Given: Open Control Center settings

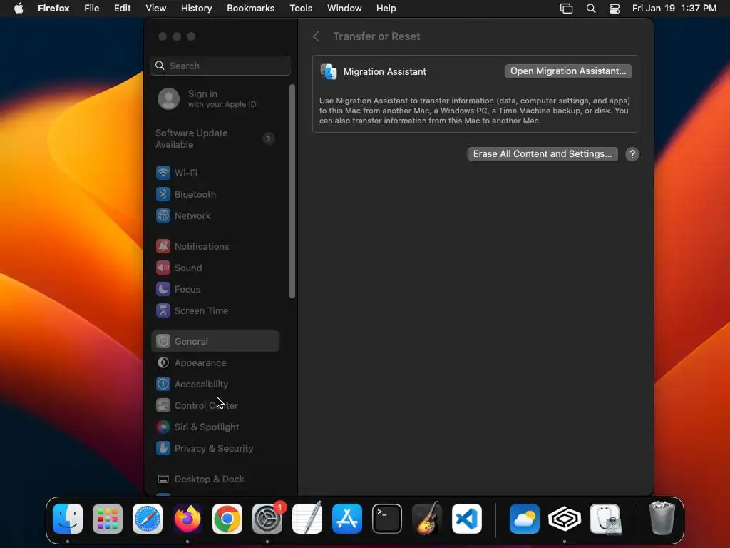Looking at the screenshot, I should (215, 406).
